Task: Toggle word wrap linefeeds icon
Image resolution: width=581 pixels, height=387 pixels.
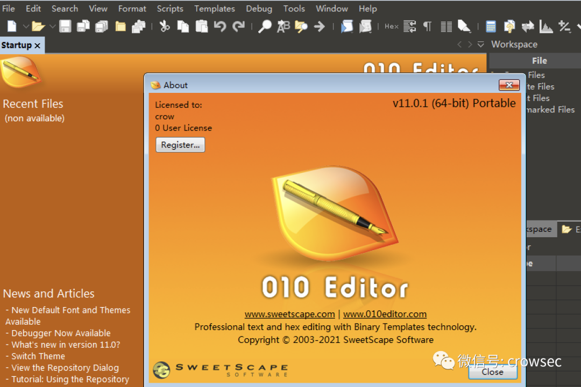Action: tap(410, 26)
